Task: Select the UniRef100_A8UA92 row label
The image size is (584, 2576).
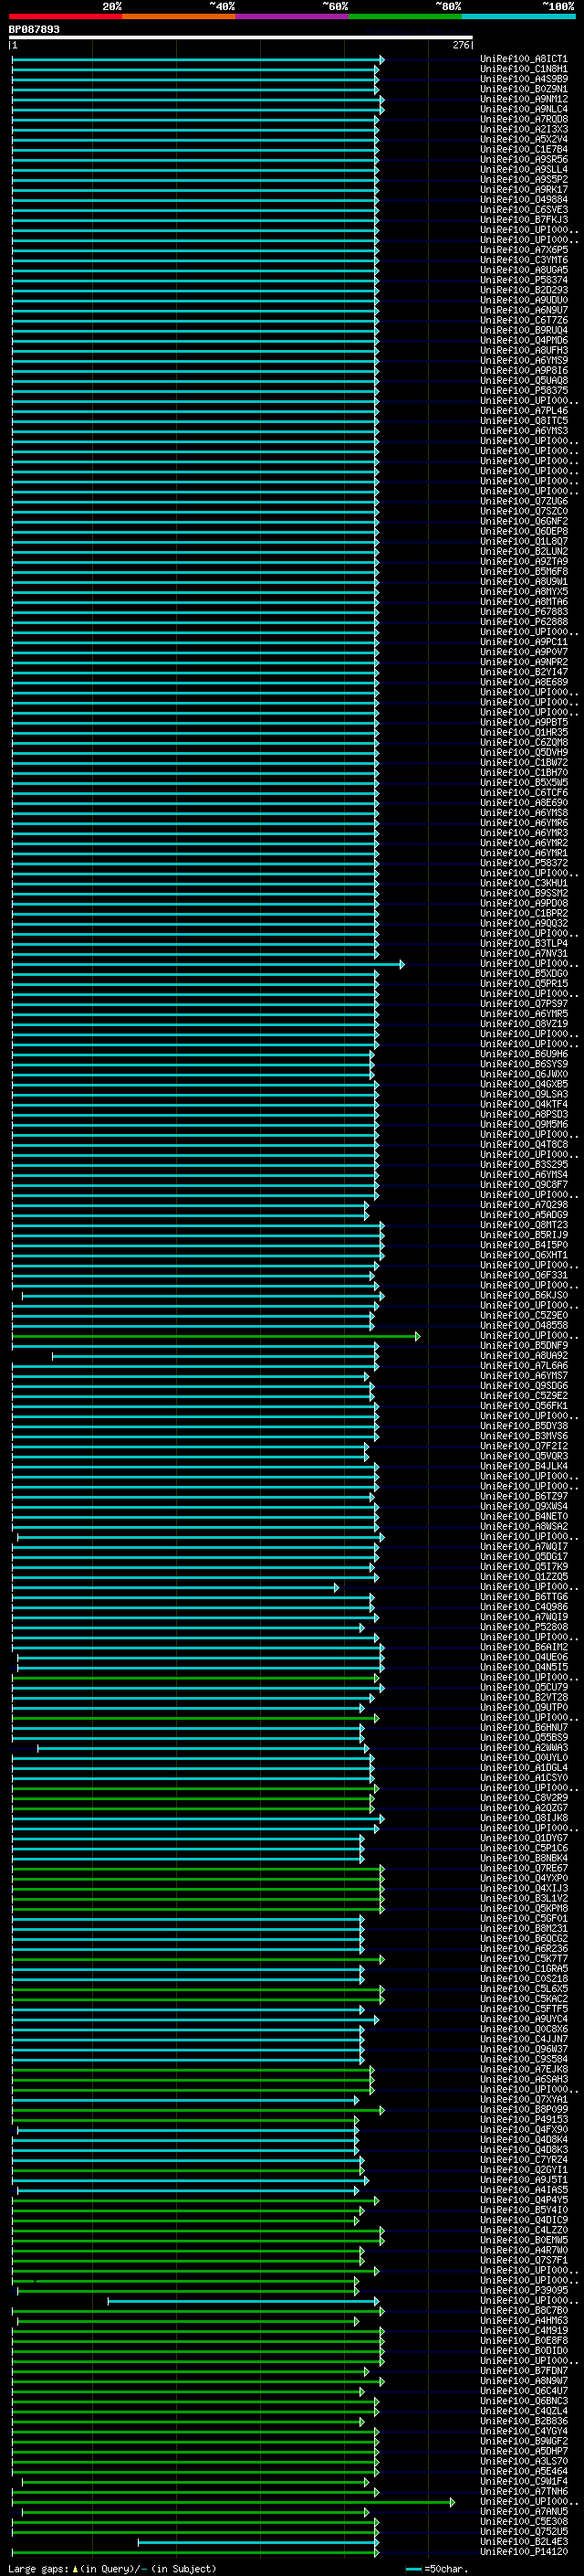Action: (x=524, y=1355)
